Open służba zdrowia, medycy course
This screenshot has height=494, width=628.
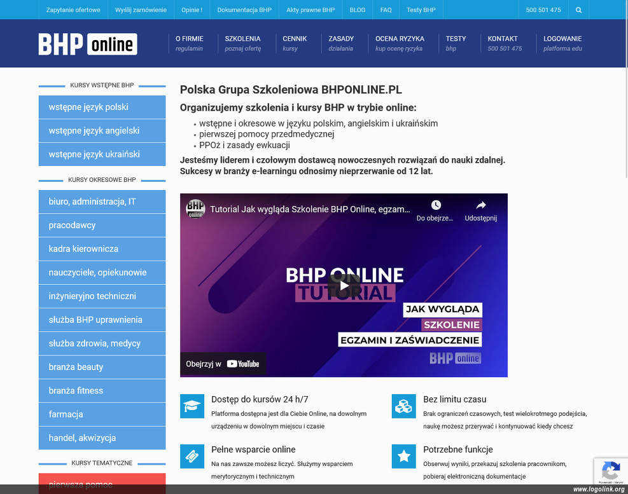102,343
